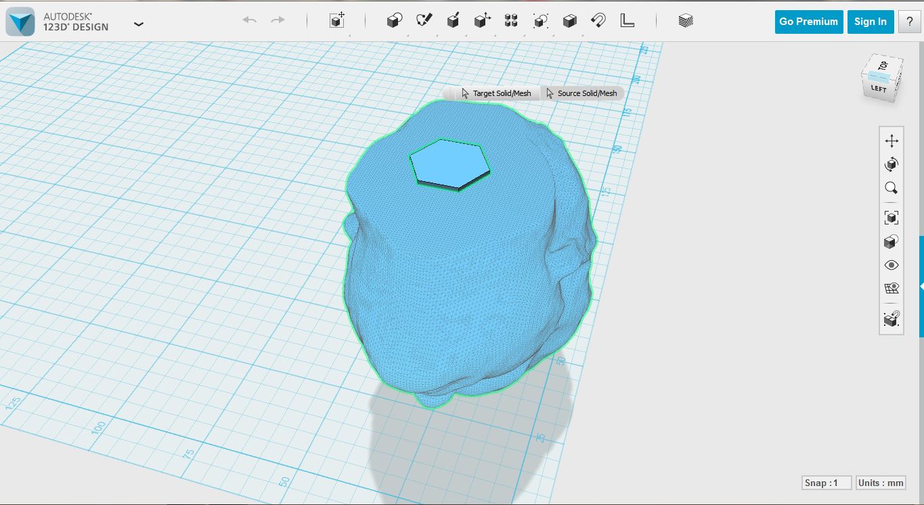924x505 pixels.
Task: Choose the Source Solid/Mesh selector
Action: click(x=582, y=93)
